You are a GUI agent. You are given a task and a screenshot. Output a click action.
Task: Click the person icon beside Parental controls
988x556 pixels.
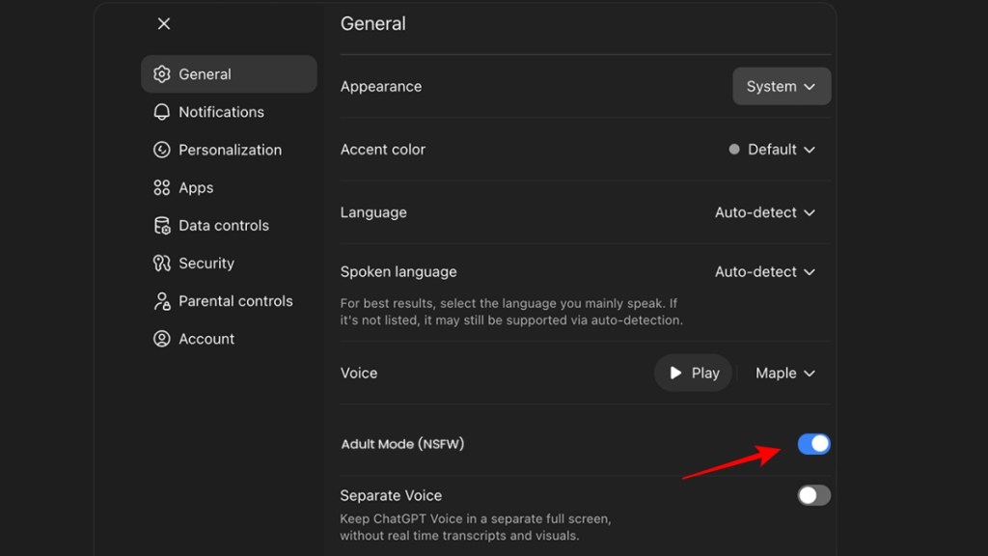(x=162, y=300)
